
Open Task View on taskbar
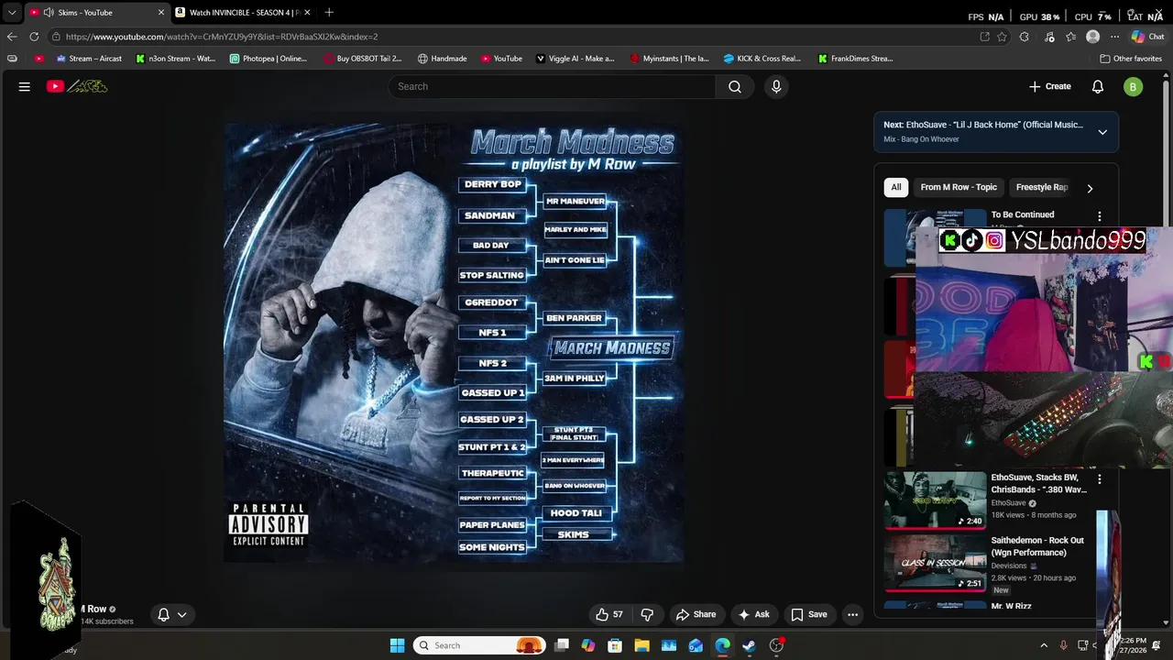click(562, 645)
